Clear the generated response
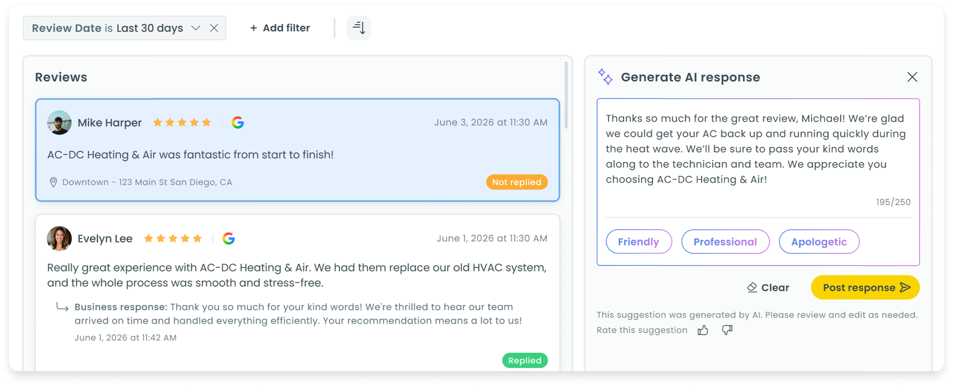 [768, 288]
